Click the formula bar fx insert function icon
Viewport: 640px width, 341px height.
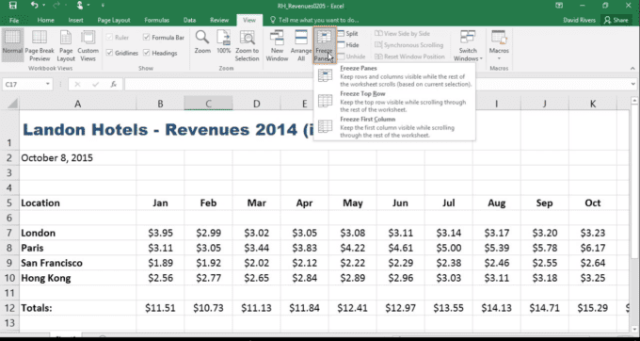click(x=114, y=85)
